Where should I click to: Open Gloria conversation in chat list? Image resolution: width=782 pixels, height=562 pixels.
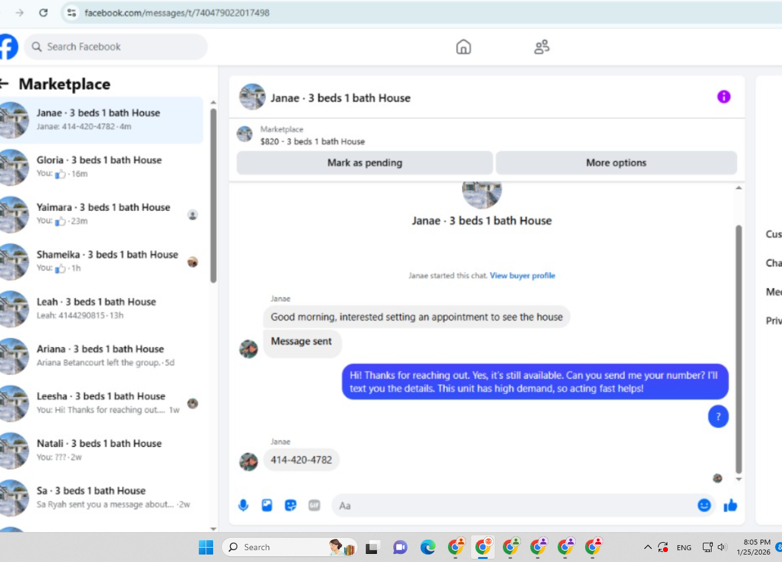point(102,167)
